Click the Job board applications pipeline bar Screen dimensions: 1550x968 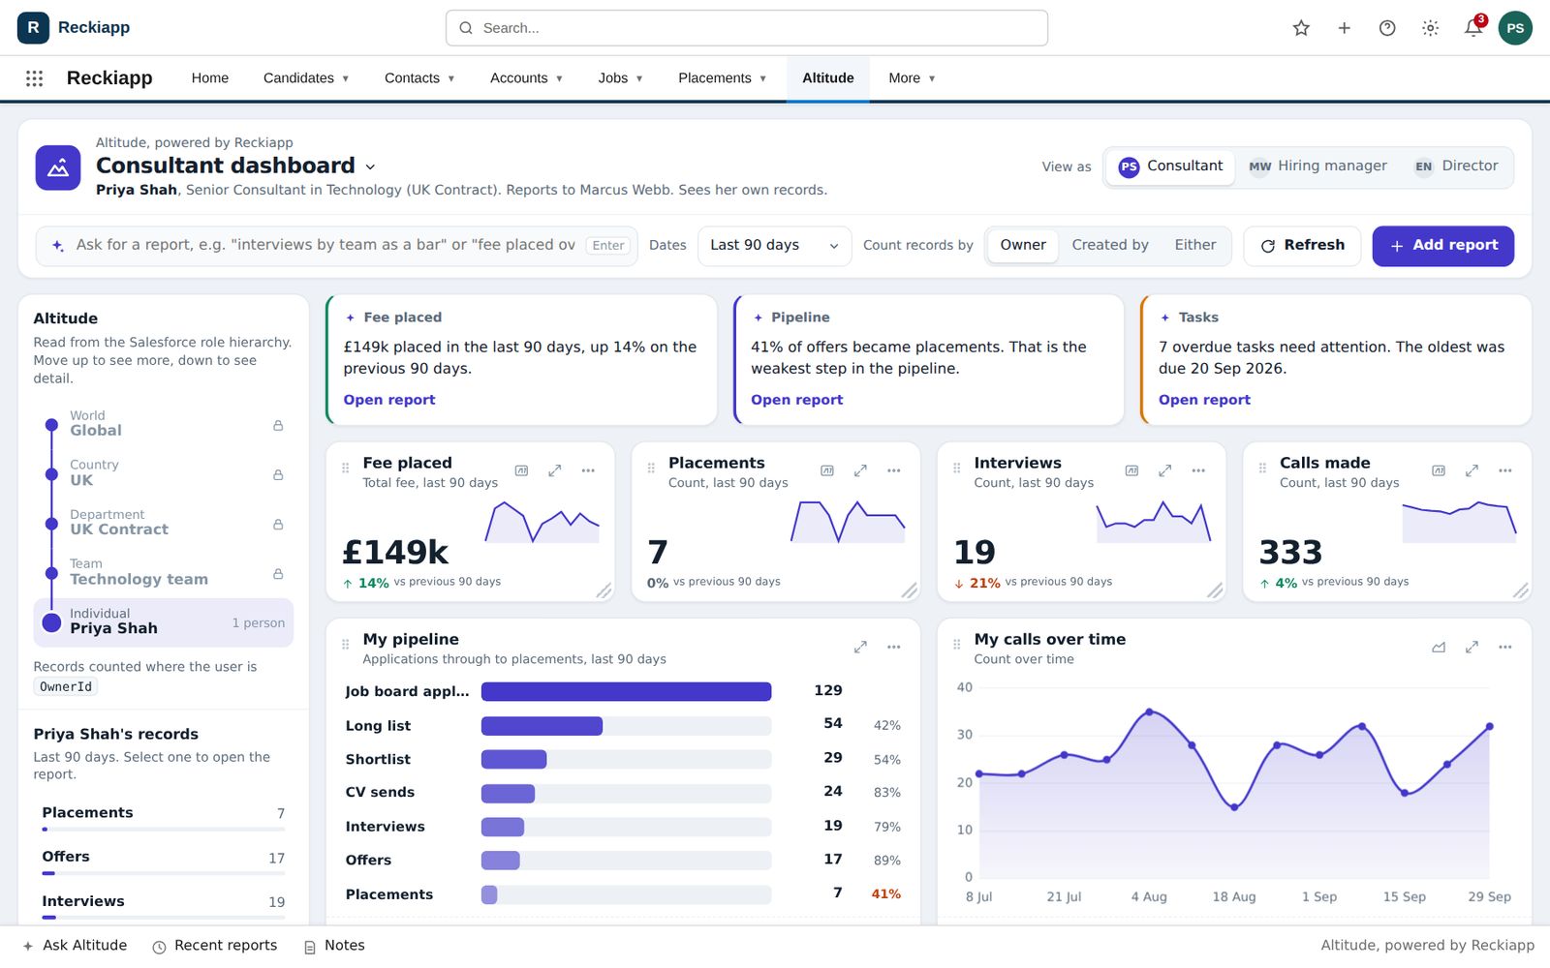(626, 691)
